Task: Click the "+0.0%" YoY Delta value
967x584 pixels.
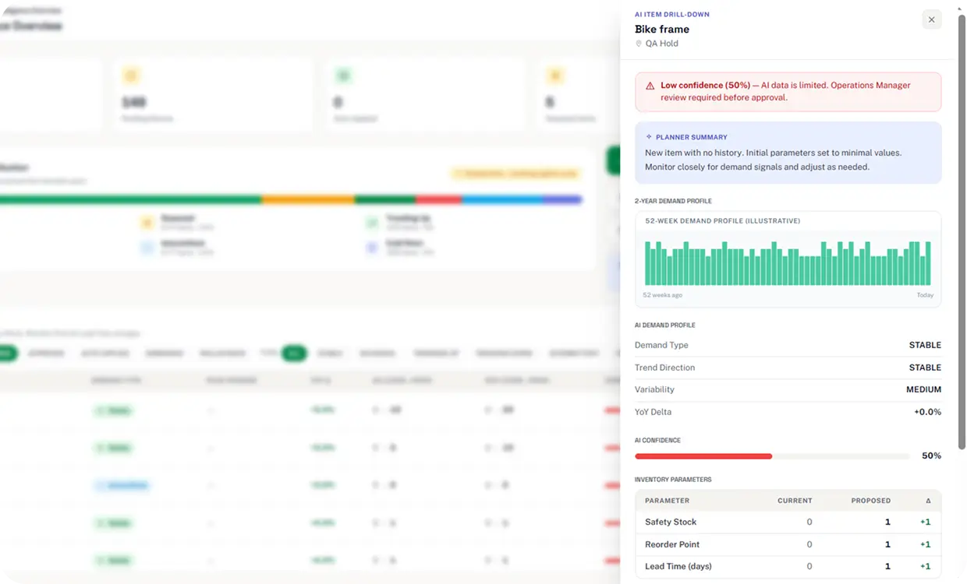Action: 927,412
